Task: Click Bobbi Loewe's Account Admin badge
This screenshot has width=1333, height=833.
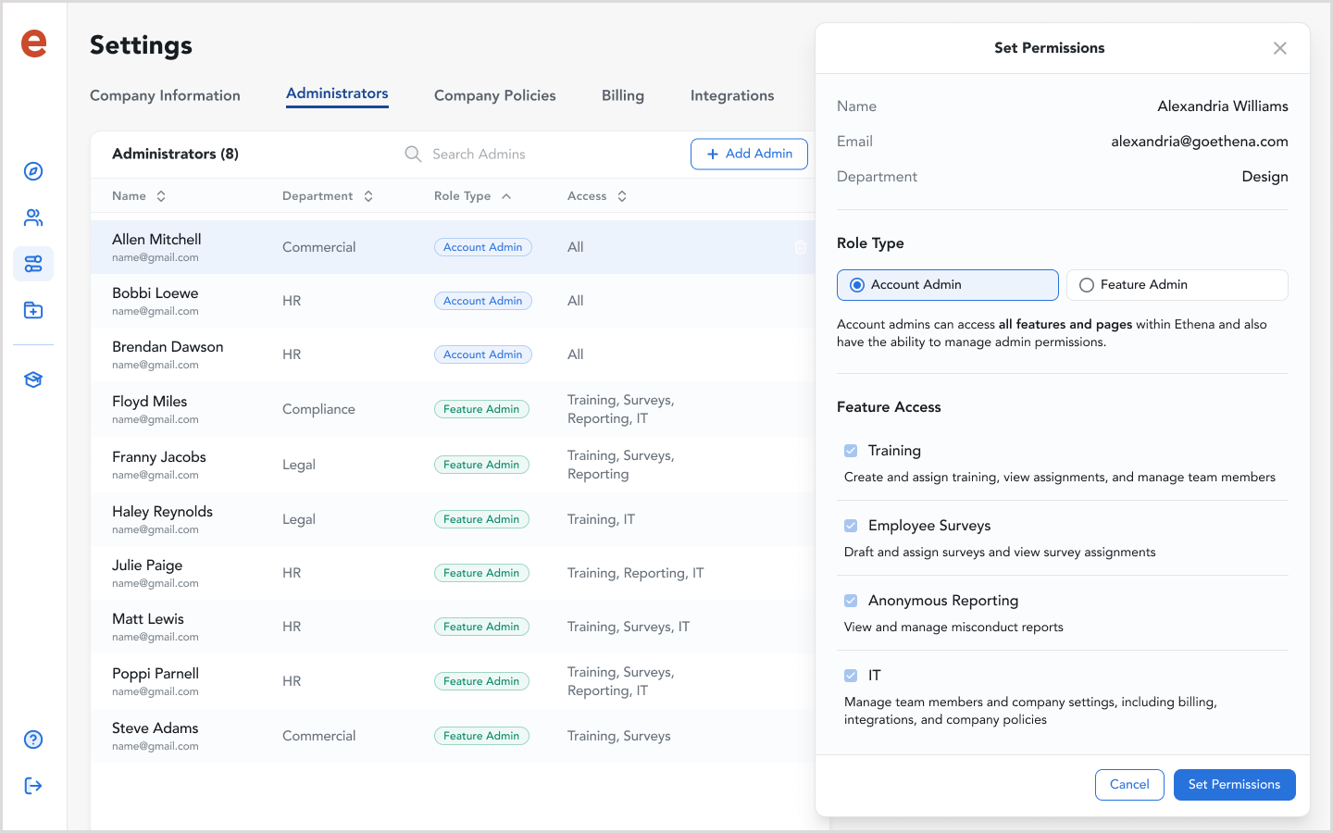Action: (x=483, y=301)
